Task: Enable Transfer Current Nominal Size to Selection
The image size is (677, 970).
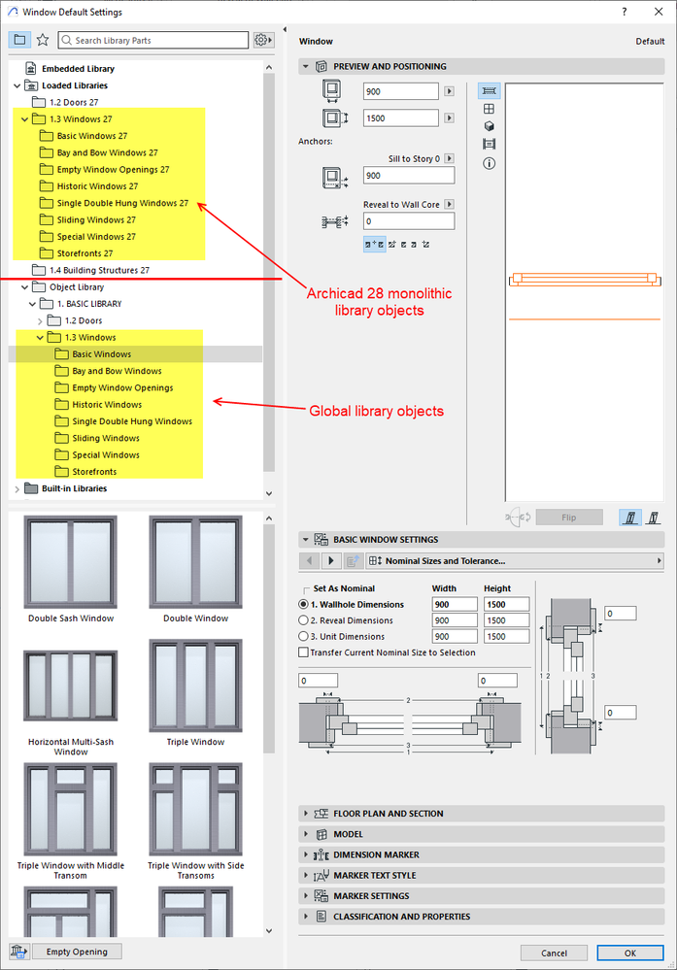Action: click(303, 652)
